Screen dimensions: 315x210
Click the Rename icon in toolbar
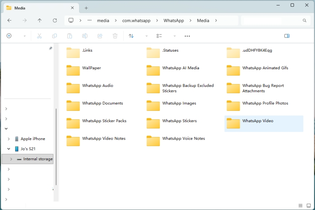coord(85,36)
